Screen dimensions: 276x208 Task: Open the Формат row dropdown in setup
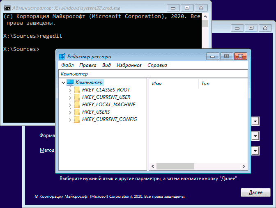(255, 136)
